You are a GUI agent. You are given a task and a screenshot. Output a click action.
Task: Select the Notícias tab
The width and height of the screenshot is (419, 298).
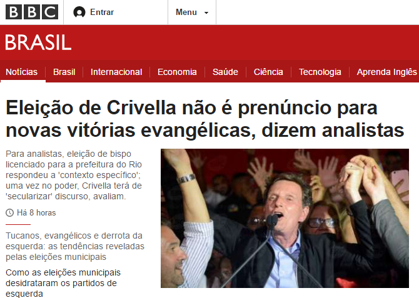click(22, 72)
